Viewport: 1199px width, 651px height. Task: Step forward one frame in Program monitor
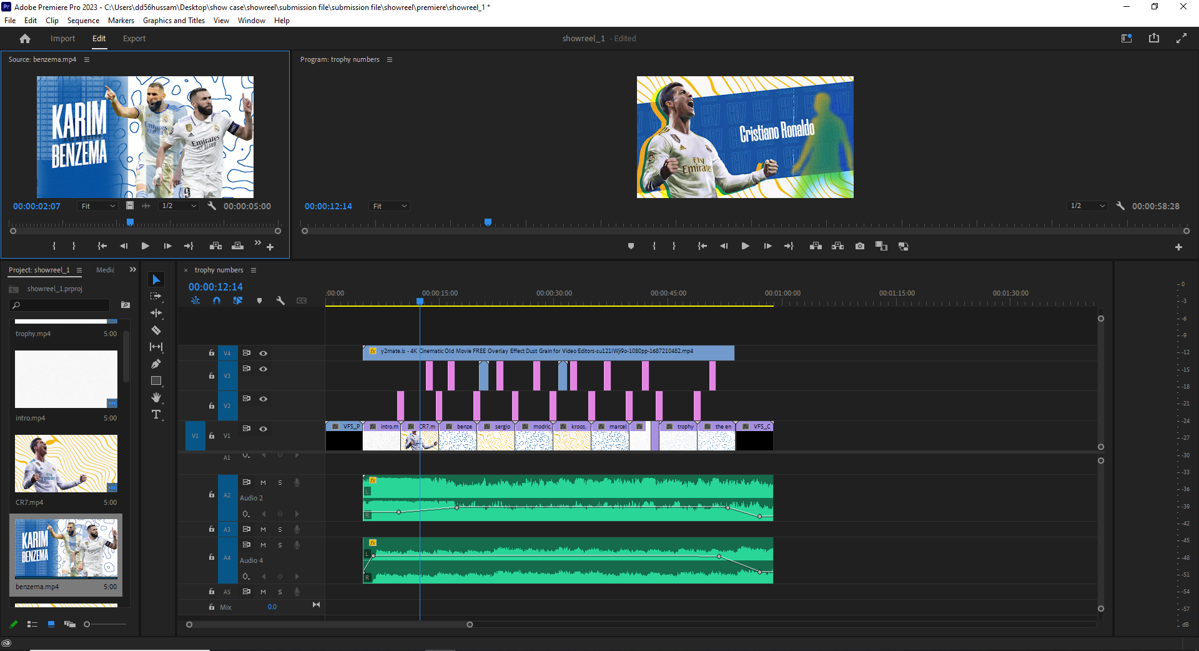click(767, 246)
